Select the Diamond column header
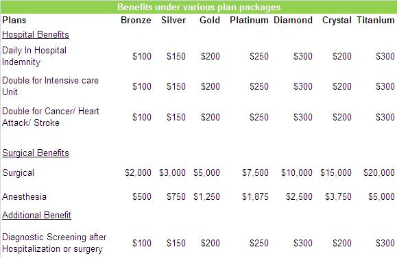Viewport: 397px width, 258px height. pyautogui.click(x=293, y=21)
